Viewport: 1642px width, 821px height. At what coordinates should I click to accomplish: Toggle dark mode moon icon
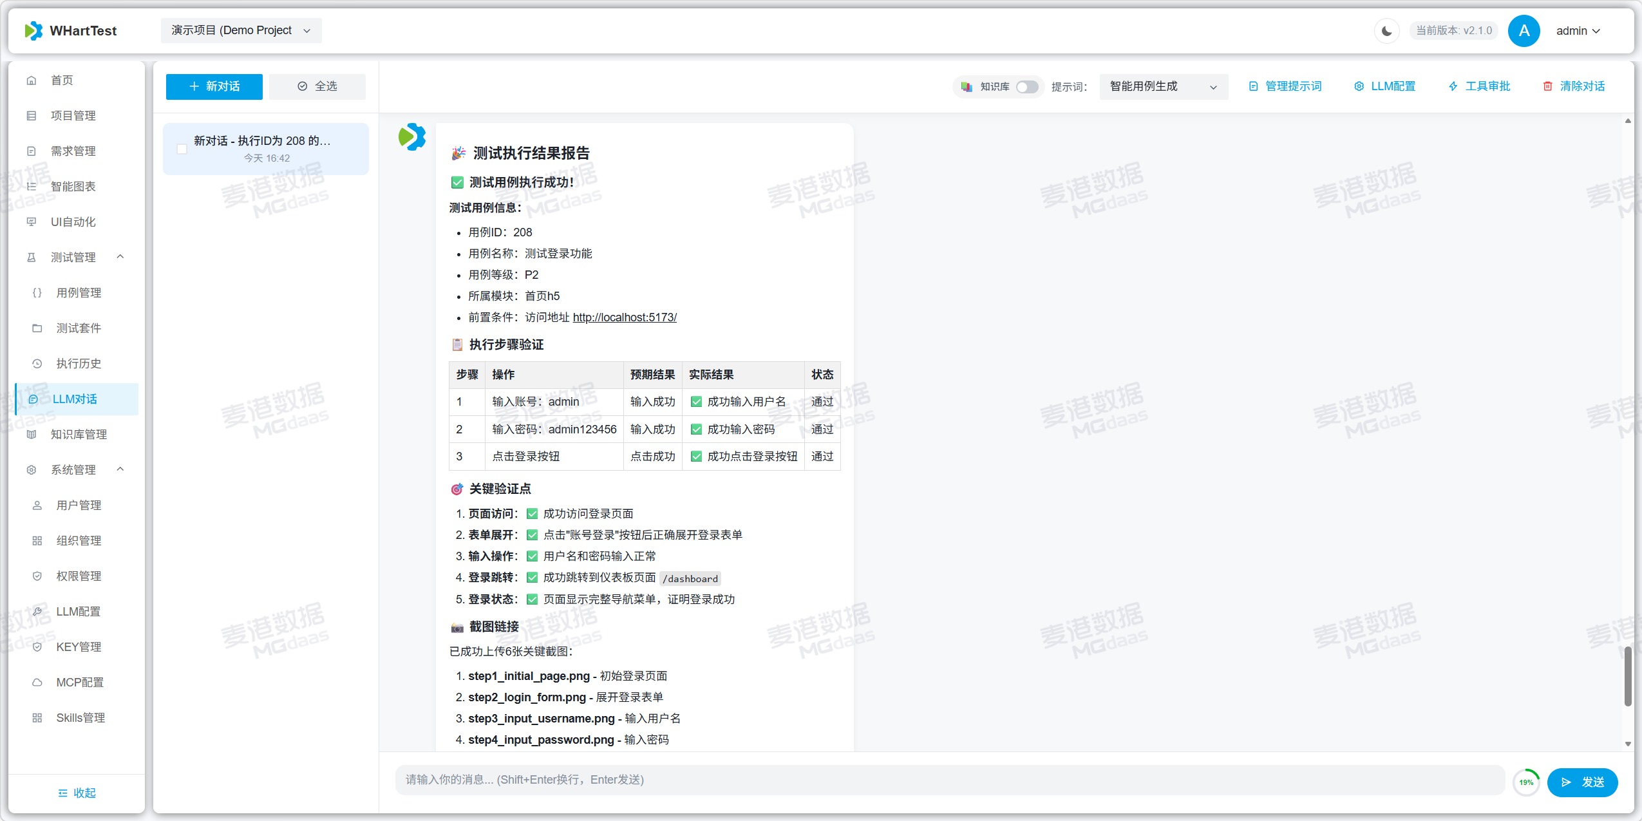click(x=1386, y=31)
